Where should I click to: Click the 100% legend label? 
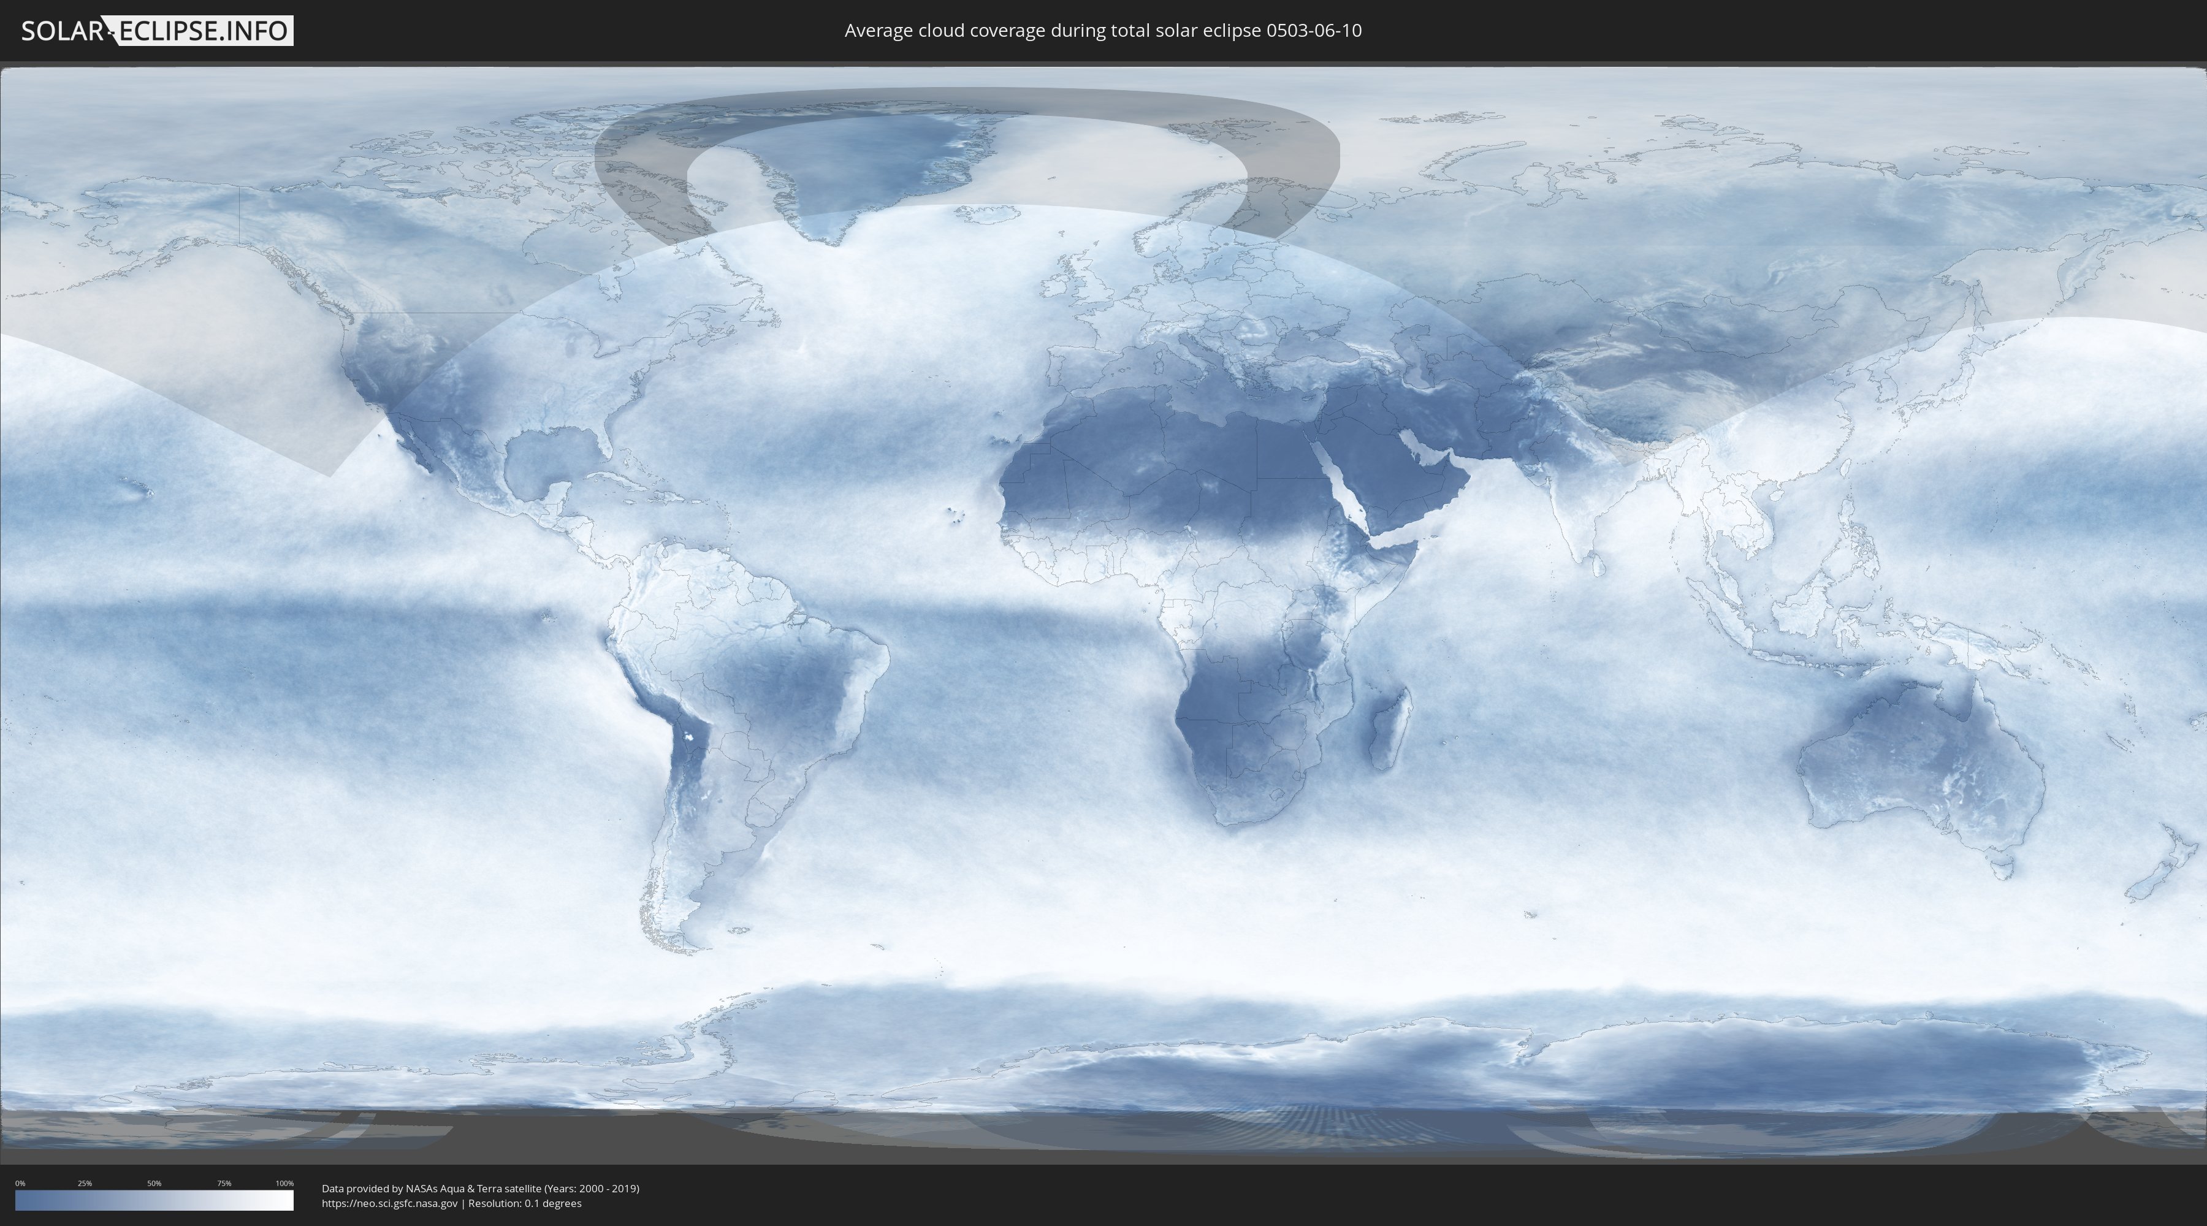(x=284, y=1183)
